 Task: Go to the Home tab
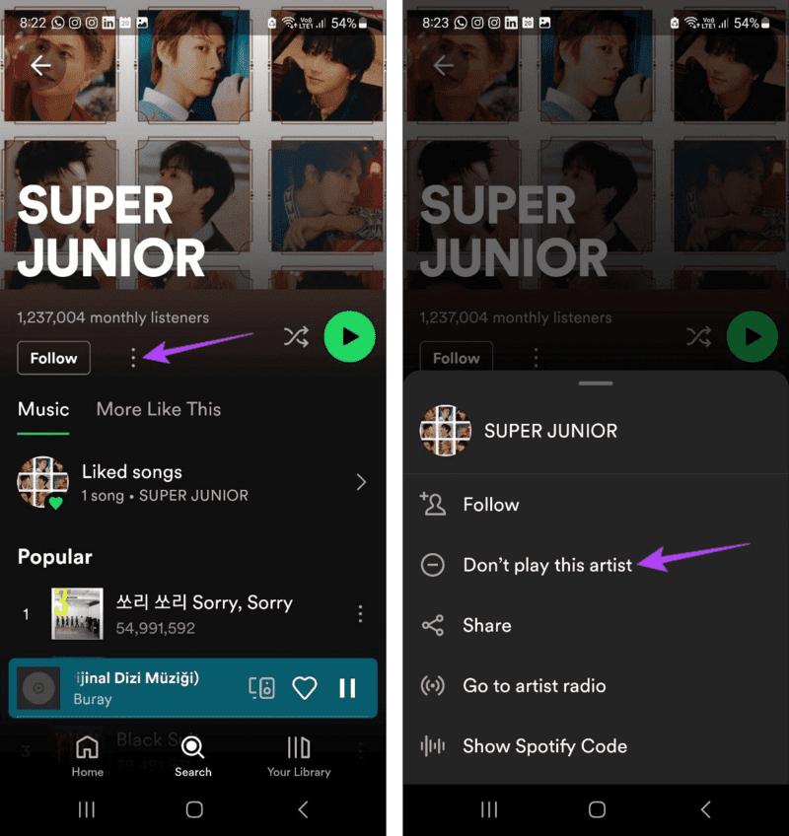[x=88, y=756]
